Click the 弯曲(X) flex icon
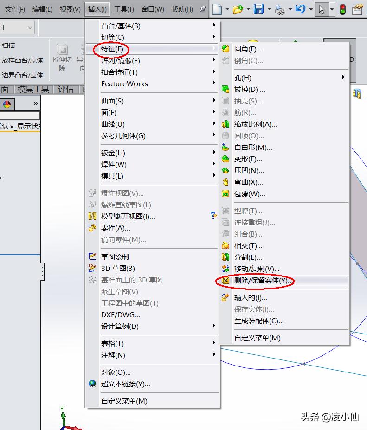367x430 pixels. [x=225, y=182]
